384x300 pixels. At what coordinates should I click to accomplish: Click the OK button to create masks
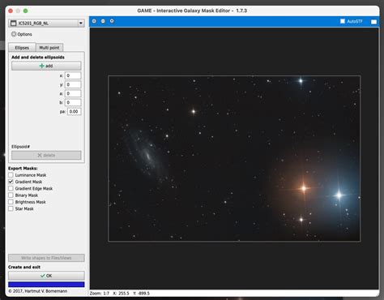[x=46, y=276]
